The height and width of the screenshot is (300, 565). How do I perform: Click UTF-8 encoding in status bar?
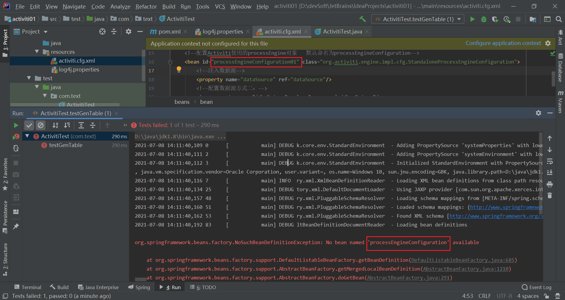pos(504,296)
